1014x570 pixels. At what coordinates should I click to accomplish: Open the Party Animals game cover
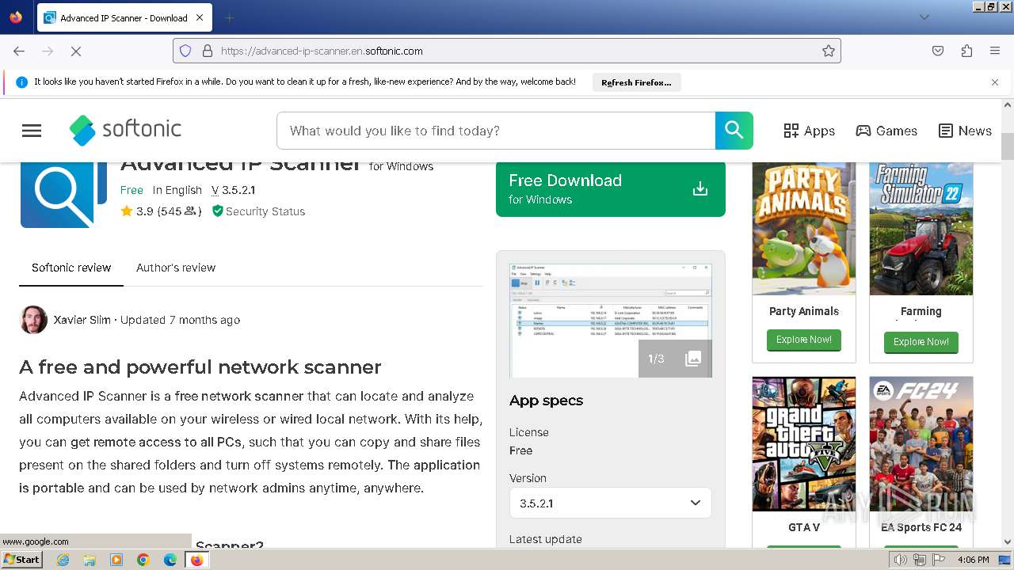coord(804,229)
